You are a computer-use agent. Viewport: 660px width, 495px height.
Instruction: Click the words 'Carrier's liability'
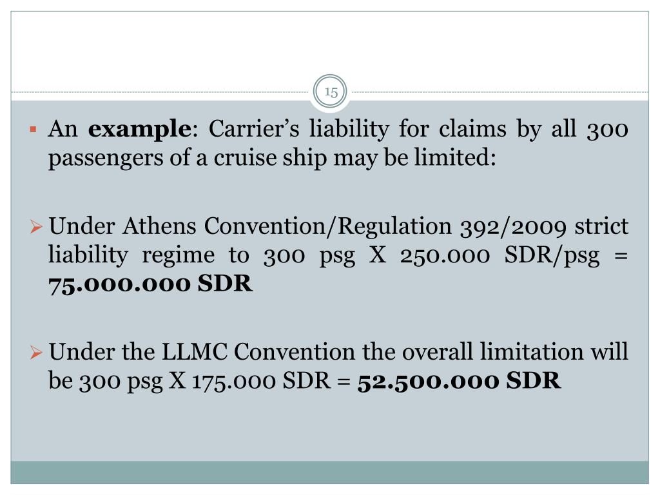click(299, 129)
